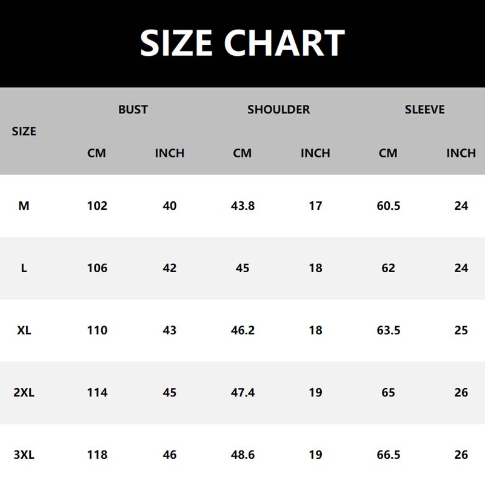Select the SHOULDER column header
The image size is (485, 485).
[278, 110]
